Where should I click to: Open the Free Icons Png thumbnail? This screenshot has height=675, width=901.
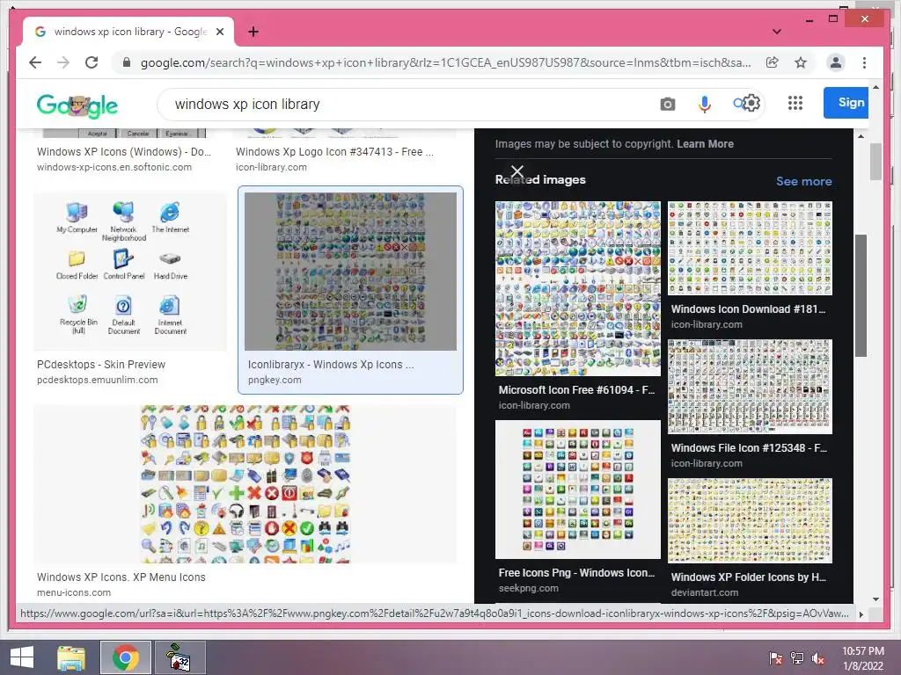point(577,489)
